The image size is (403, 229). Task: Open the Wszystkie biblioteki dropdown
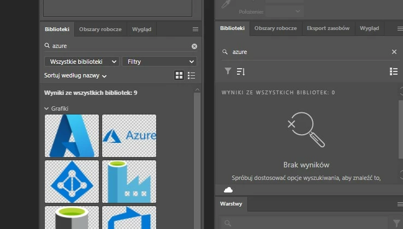pyautogui.click(x=82, y=62)
